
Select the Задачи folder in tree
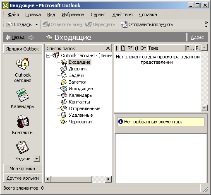point(77,75)
